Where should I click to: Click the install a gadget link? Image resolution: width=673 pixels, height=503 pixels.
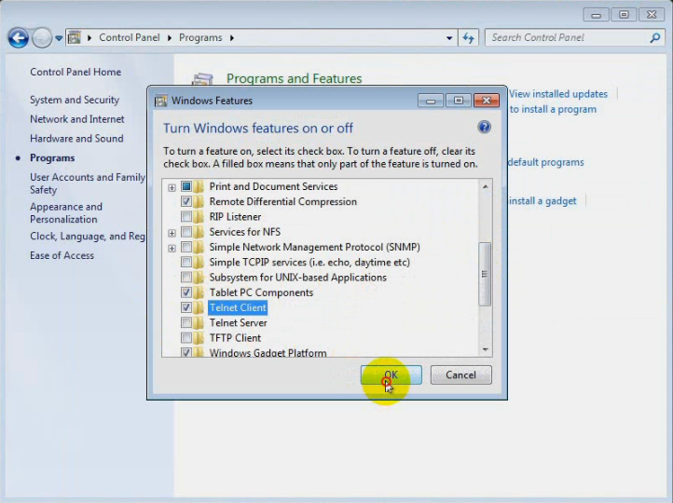[543, 201]
